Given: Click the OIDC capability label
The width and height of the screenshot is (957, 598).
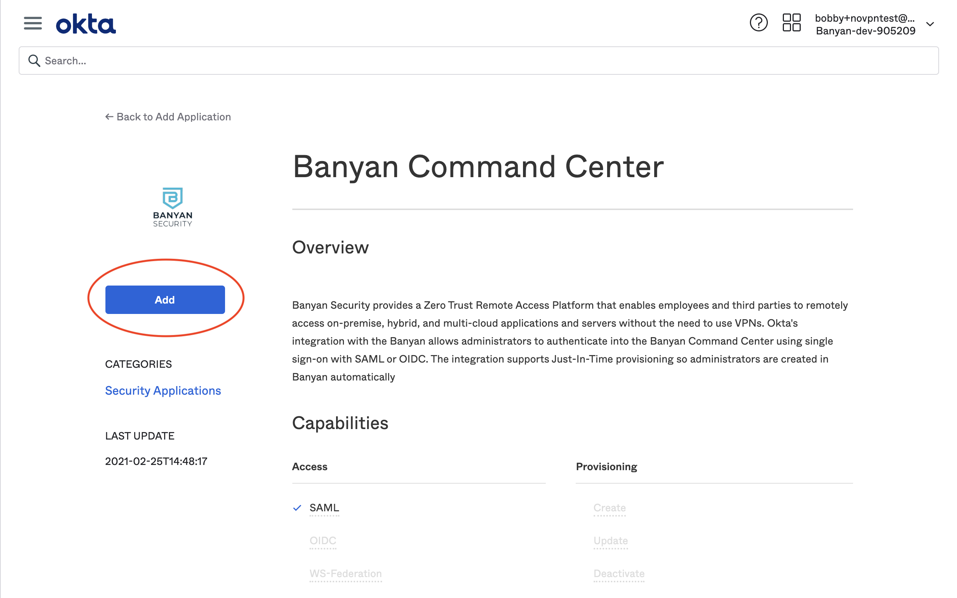Looking at the screenshot, I should [323, 540].
